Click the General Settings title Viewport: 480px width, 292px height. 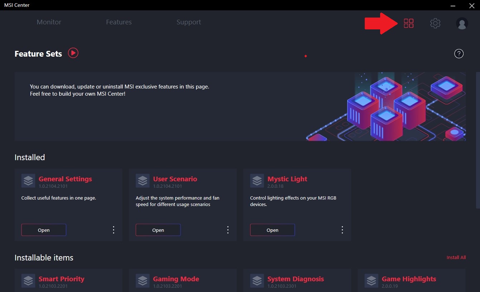pos(65,179)
